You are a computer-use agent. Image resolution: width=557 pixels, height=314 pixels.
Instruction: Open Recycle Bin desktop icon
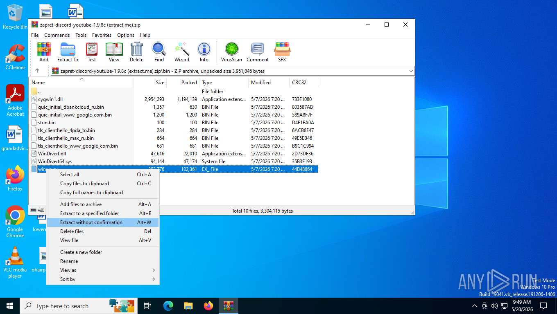click(x=15, y=17)
